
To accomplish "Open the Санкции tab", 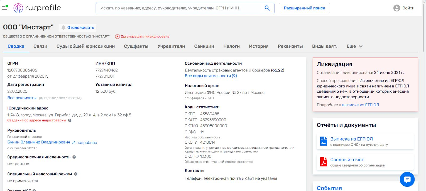I will [x=204, y=46].
